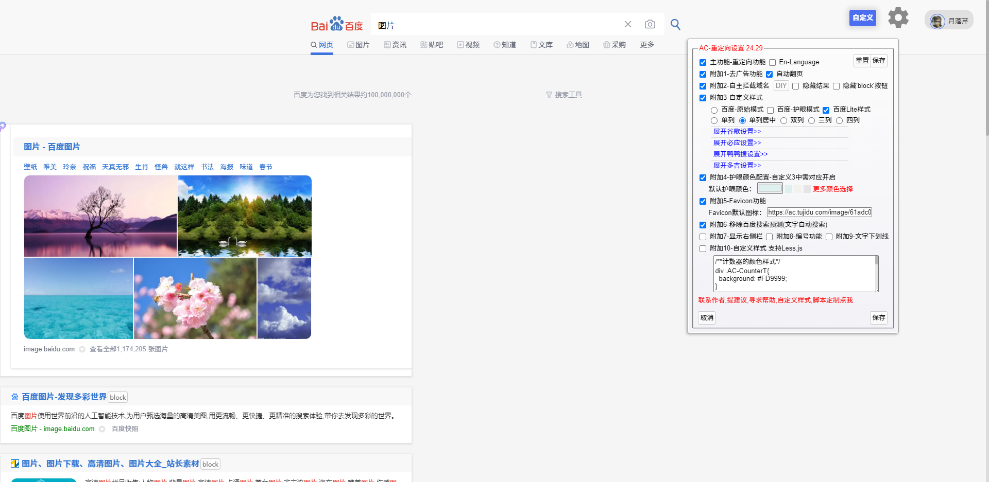Check the 隐藏结果 checkbox
The height and width of the screenshot is (482, 989).
795,86
